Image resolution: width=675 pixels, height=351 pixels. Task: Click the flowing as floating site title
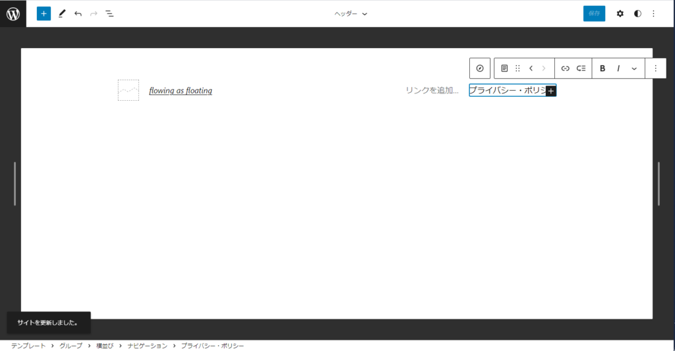[181, 91]
